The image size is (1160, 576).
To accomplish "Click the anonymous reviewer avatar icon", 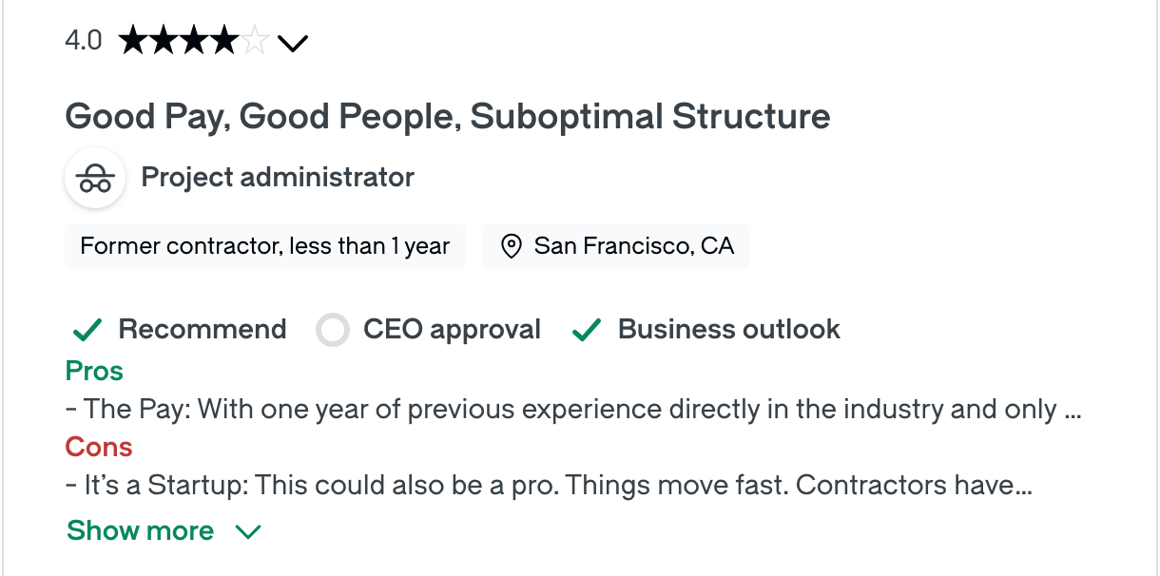I will 95,178.
